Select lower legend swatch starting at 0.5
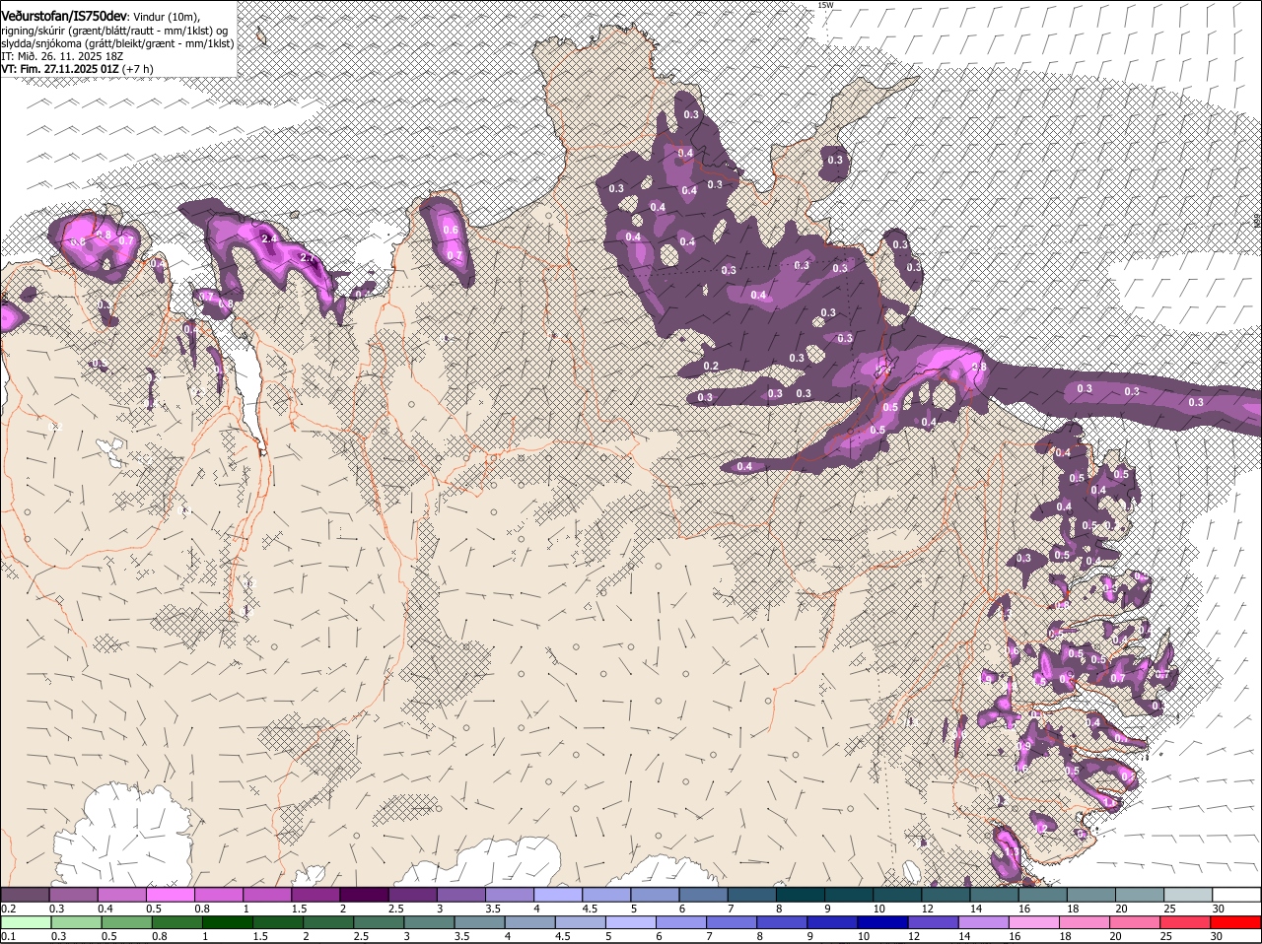 [126, 922]
